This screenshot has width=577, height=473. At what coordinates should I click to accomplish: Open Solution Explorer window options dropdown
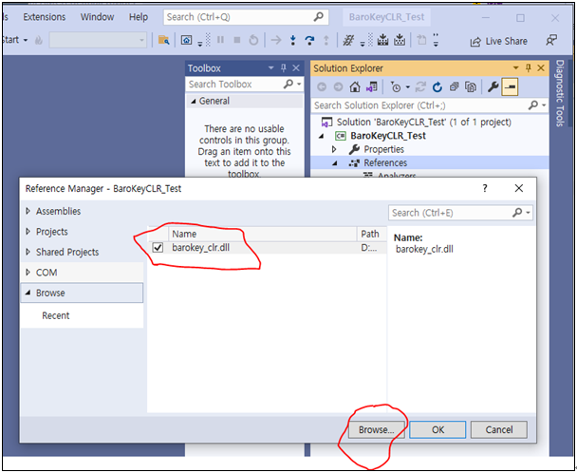[x=516, y=67]
